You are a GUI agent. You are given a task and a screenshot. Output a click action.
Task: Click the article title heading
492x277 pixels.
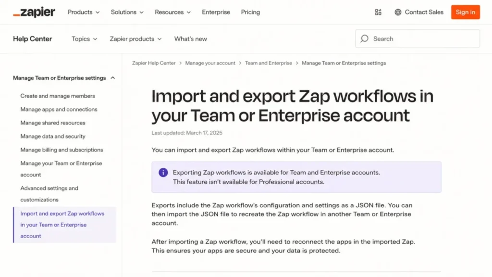tap(293, 105)
